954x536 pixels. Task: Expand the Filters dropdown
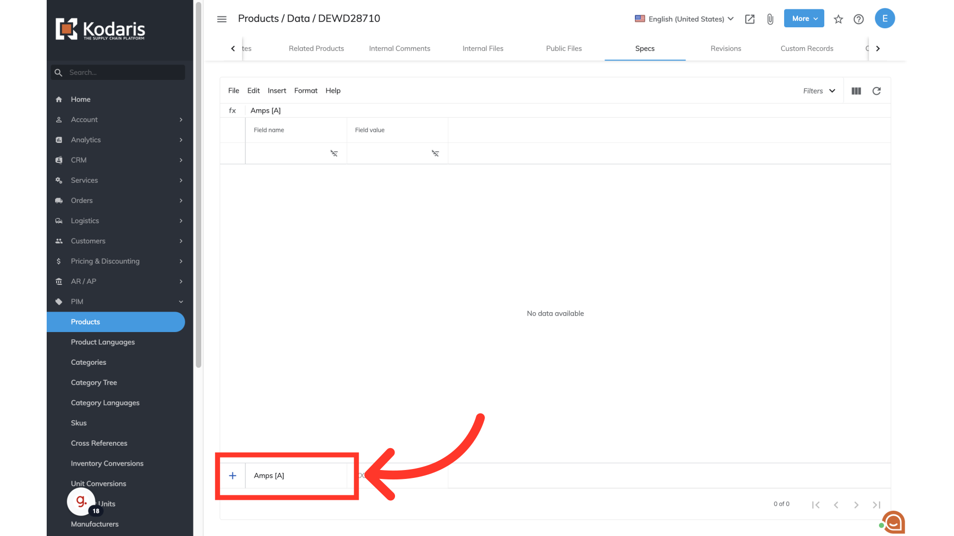point(819,91)
